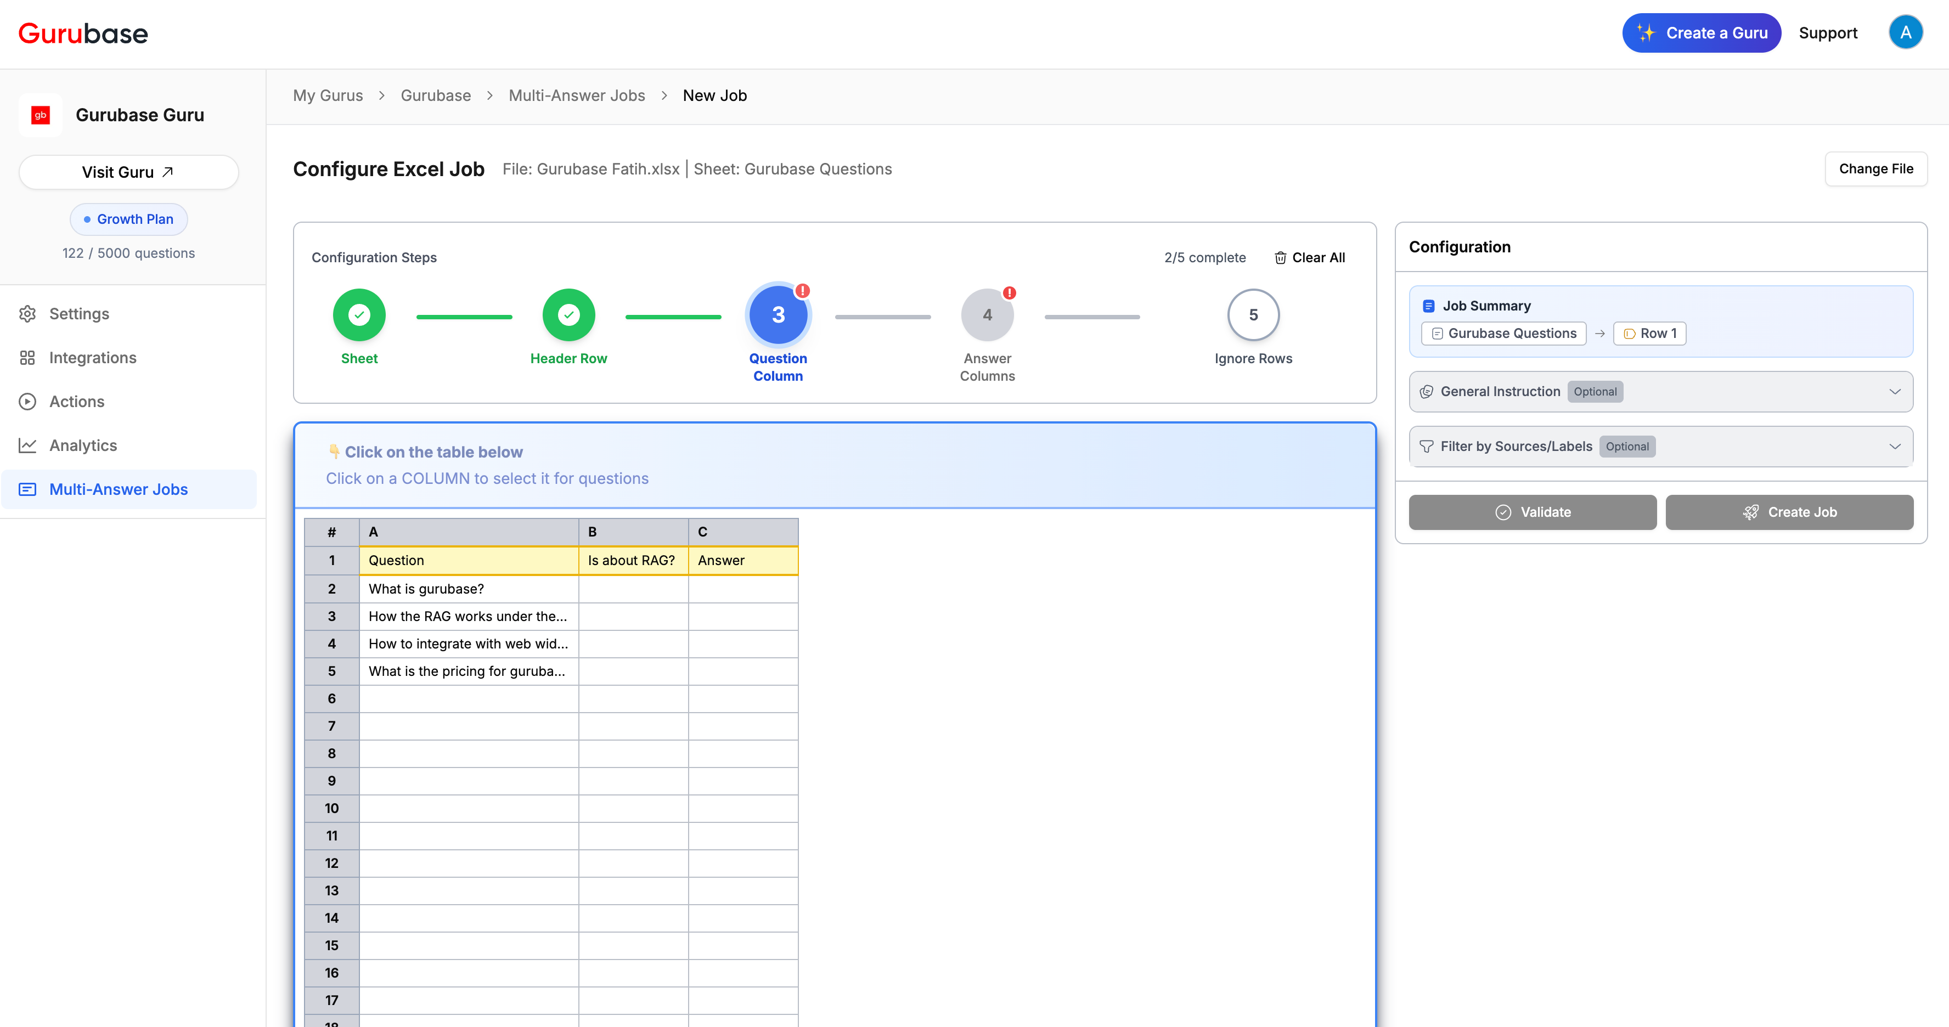Select step 3 Question Column circle
Viewport: 1949px width, 1027px height.
click(x=779, y=314)
